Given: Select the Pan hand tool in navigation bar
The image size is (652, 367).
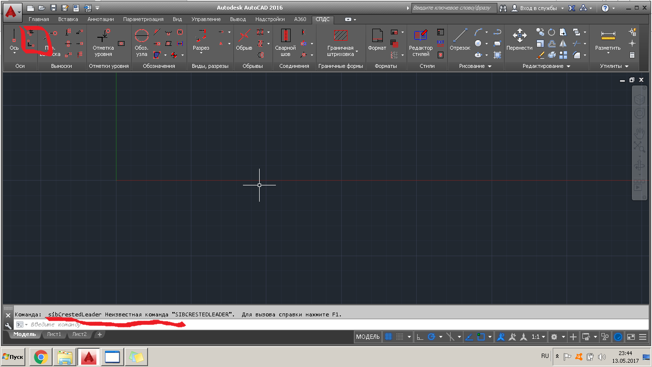Looking at the screenshot, I should 639,132.
